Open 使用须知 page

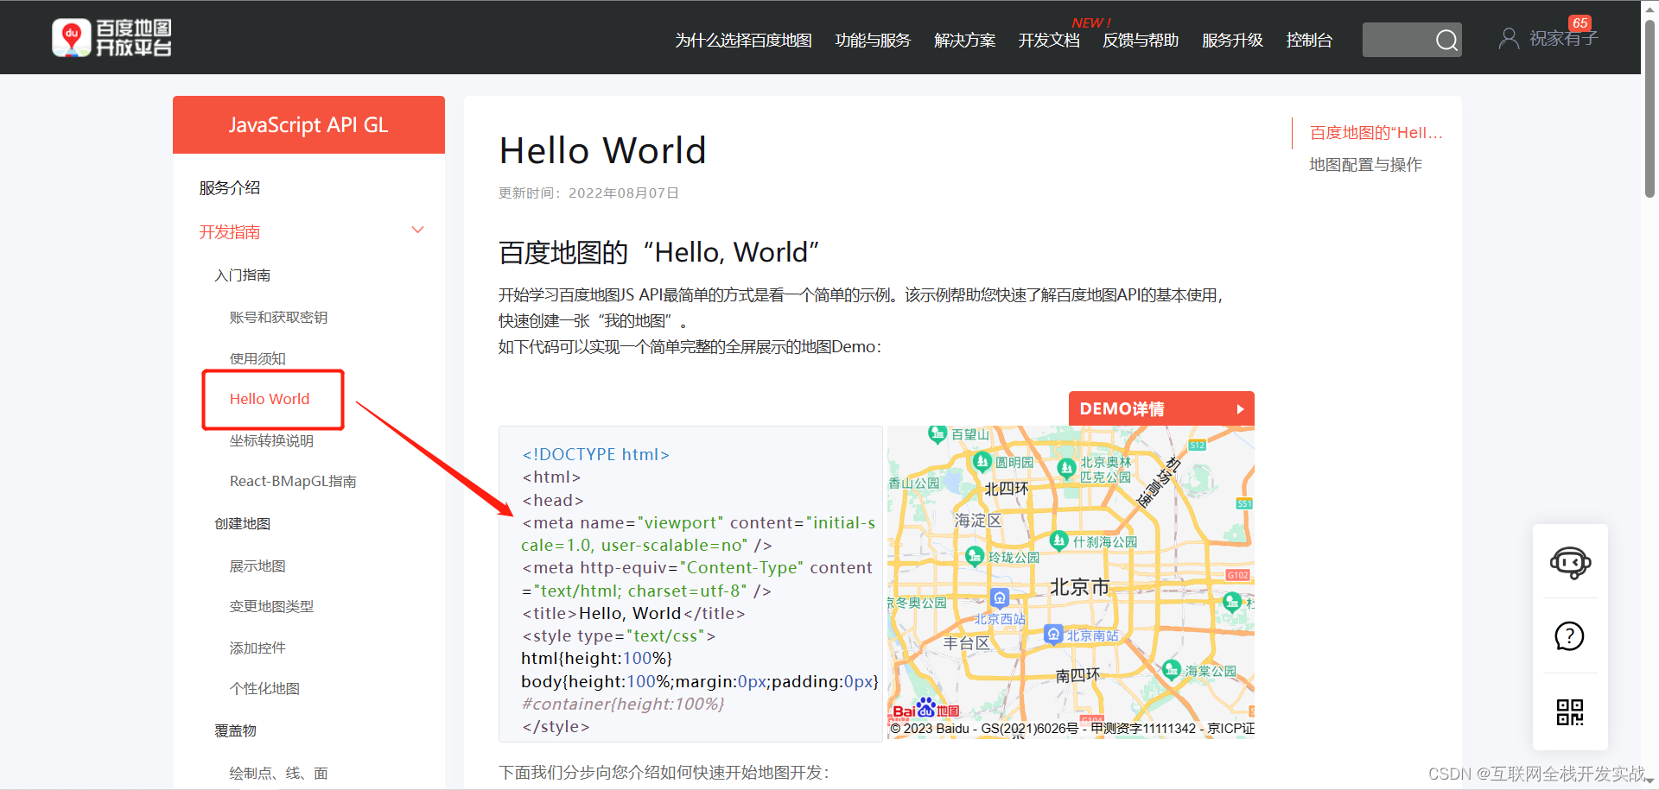pos(257,359)
